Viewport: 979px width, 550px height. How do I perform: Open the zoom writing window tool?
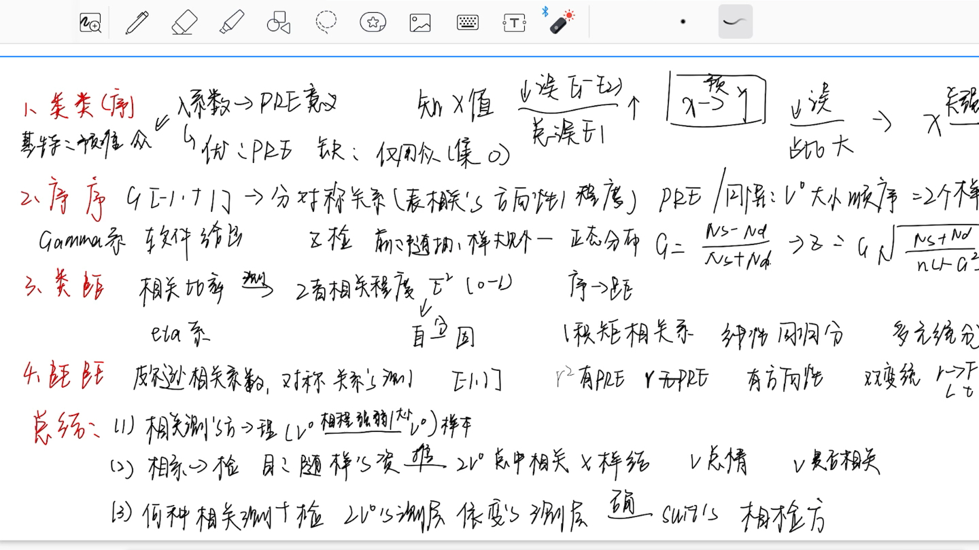(x=90, y=22)
